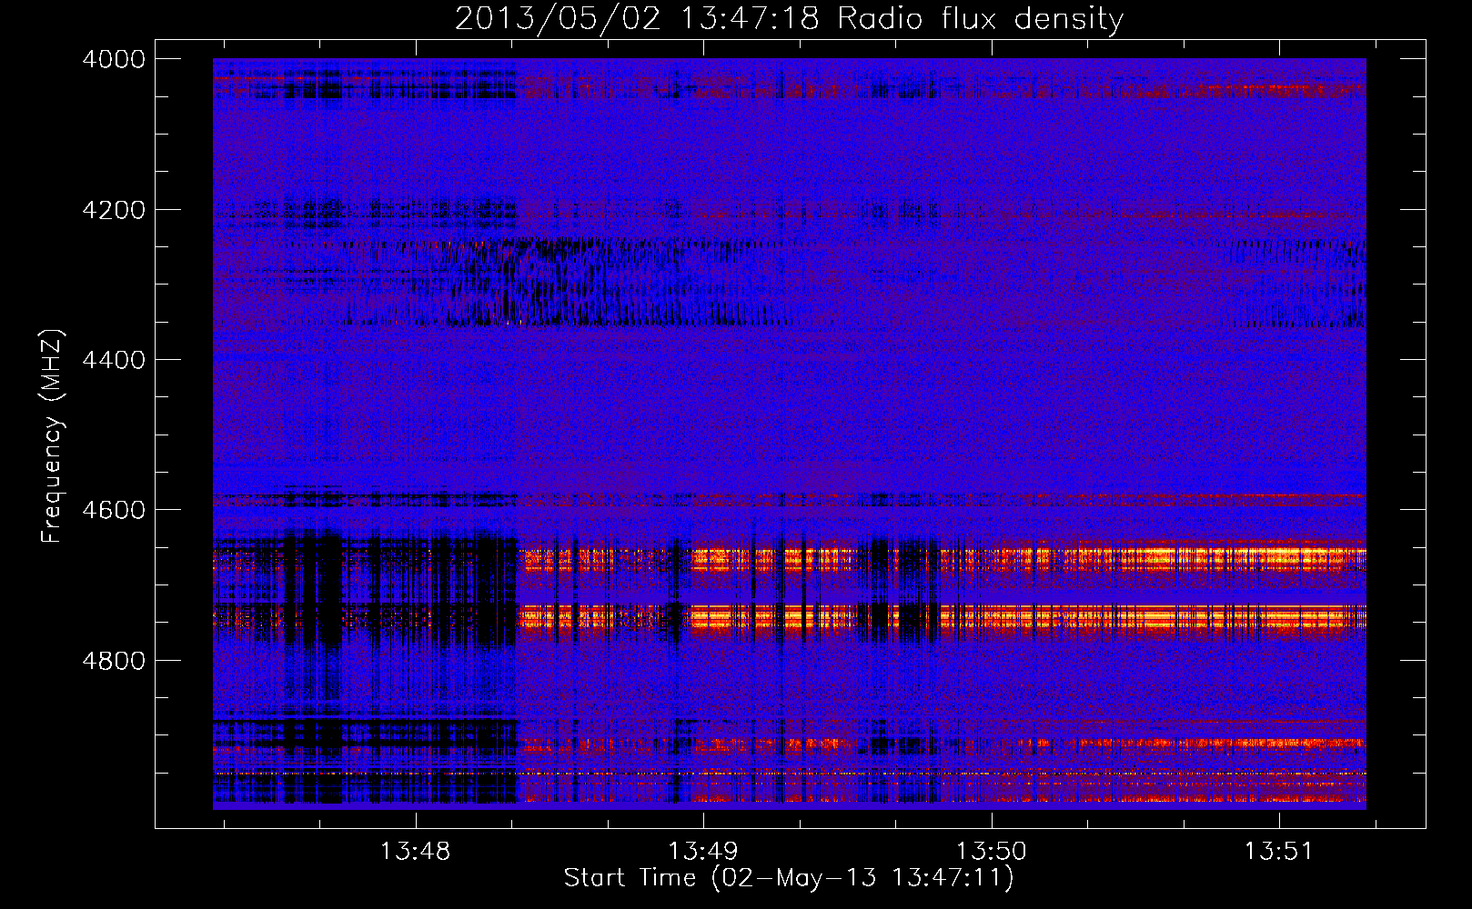Click the 13:48 time tick label
Viewport: 1472px width, 909px height.
(415, 852)
